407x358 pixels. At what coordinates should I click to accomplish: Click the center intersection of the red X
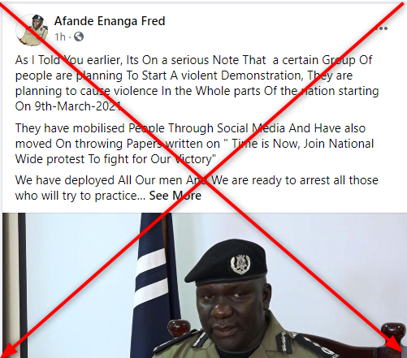206,180
